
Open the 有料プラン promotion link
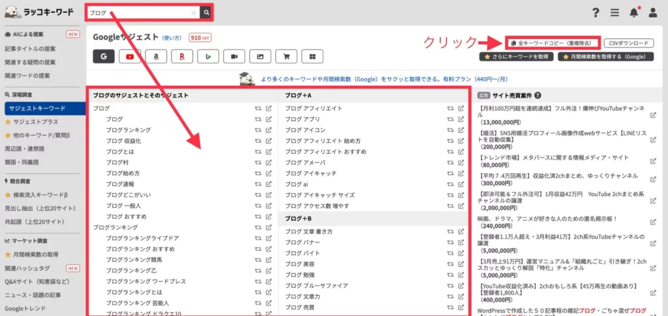[x=384, y=79]
